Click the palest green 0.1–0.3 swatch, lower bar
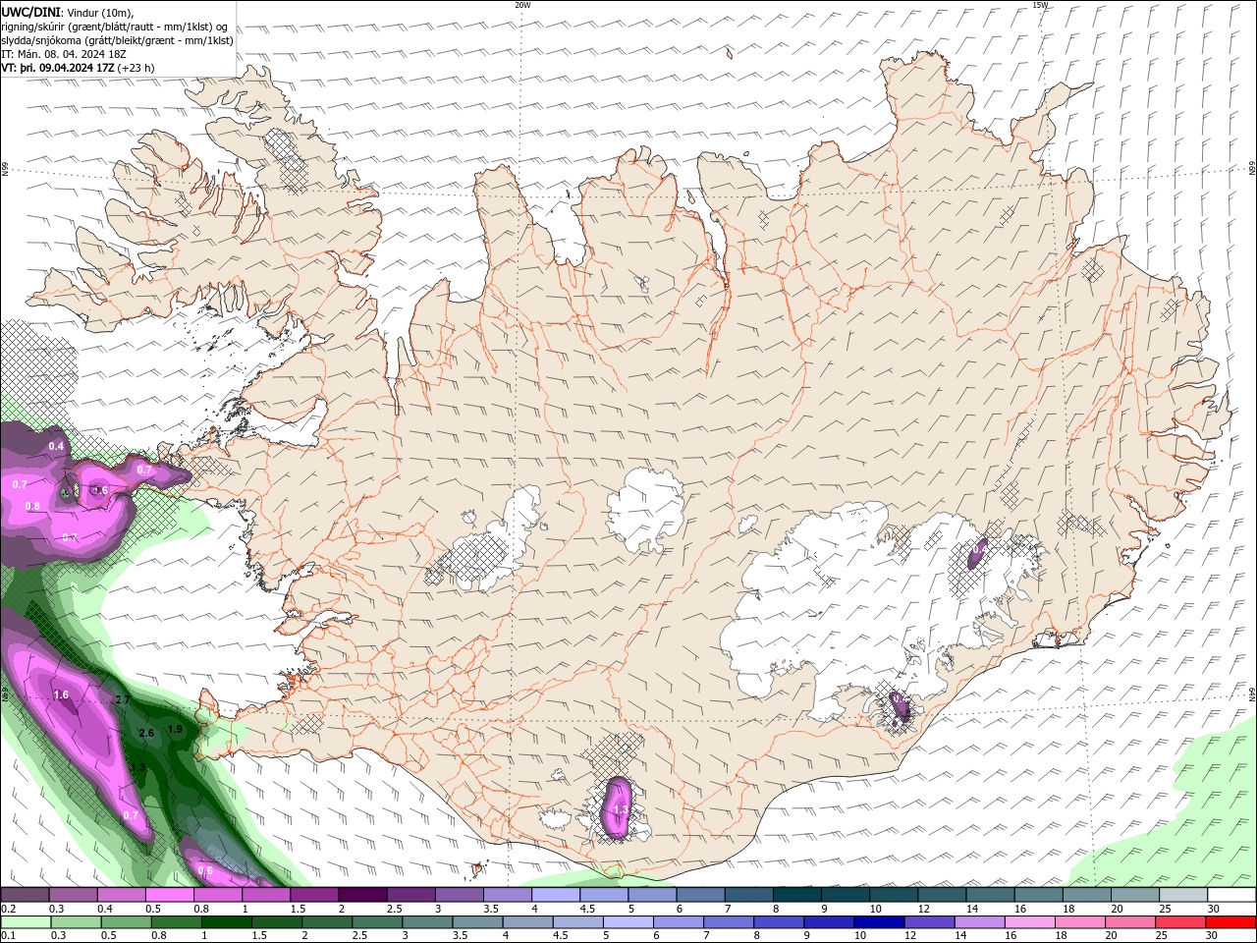Image resolution: width=1257 pixels, height=943 pixels. [26, 922]
